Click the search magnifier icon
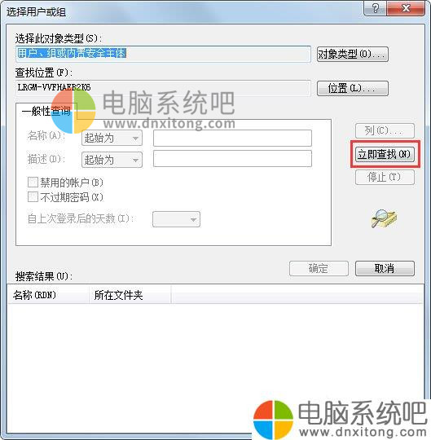This screenshot has width=431, height=440. [x=384, y=218]
